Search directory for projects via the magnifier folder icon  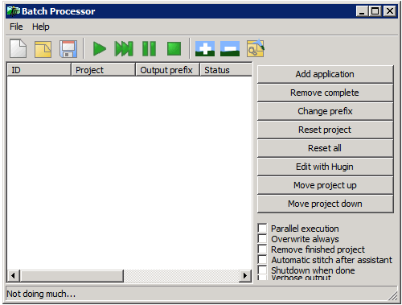pyautogui.click(x=256, y=48)
